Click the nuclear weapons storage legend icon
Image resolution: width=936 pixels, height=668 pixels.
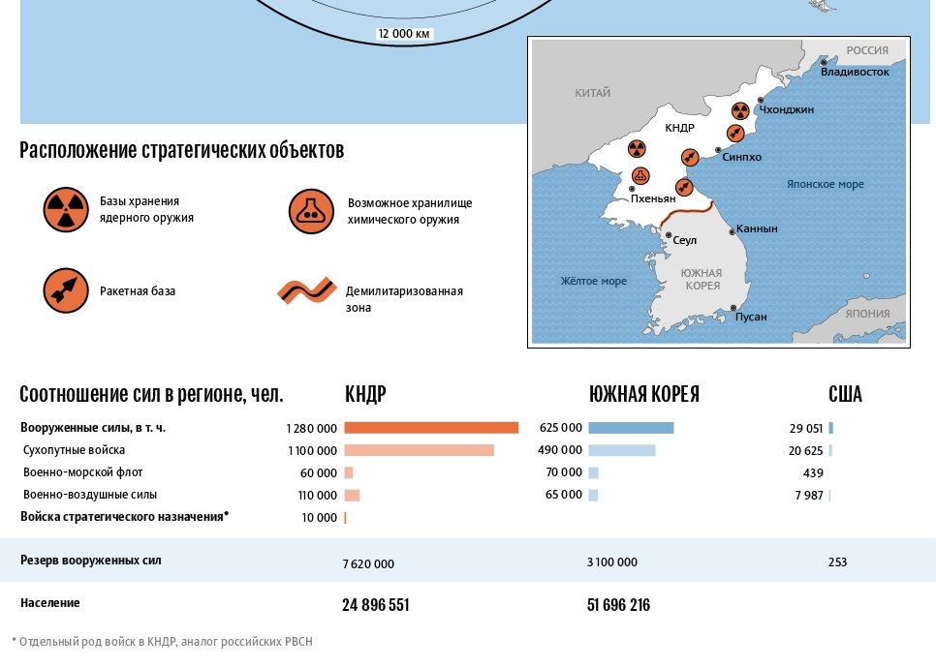click(x=64, y=209)
